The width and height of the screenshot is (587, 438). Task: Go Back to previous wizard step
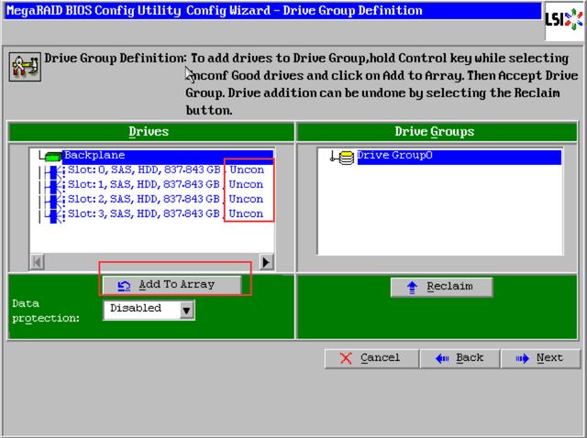pyautogui.click(x=460, y=358)
